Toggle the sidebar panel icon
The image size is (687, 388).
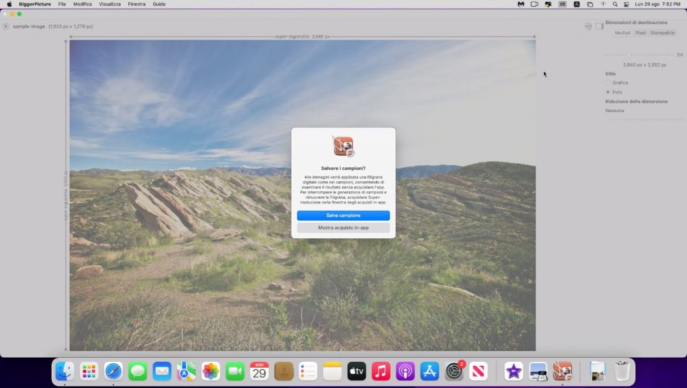[599, 26]
